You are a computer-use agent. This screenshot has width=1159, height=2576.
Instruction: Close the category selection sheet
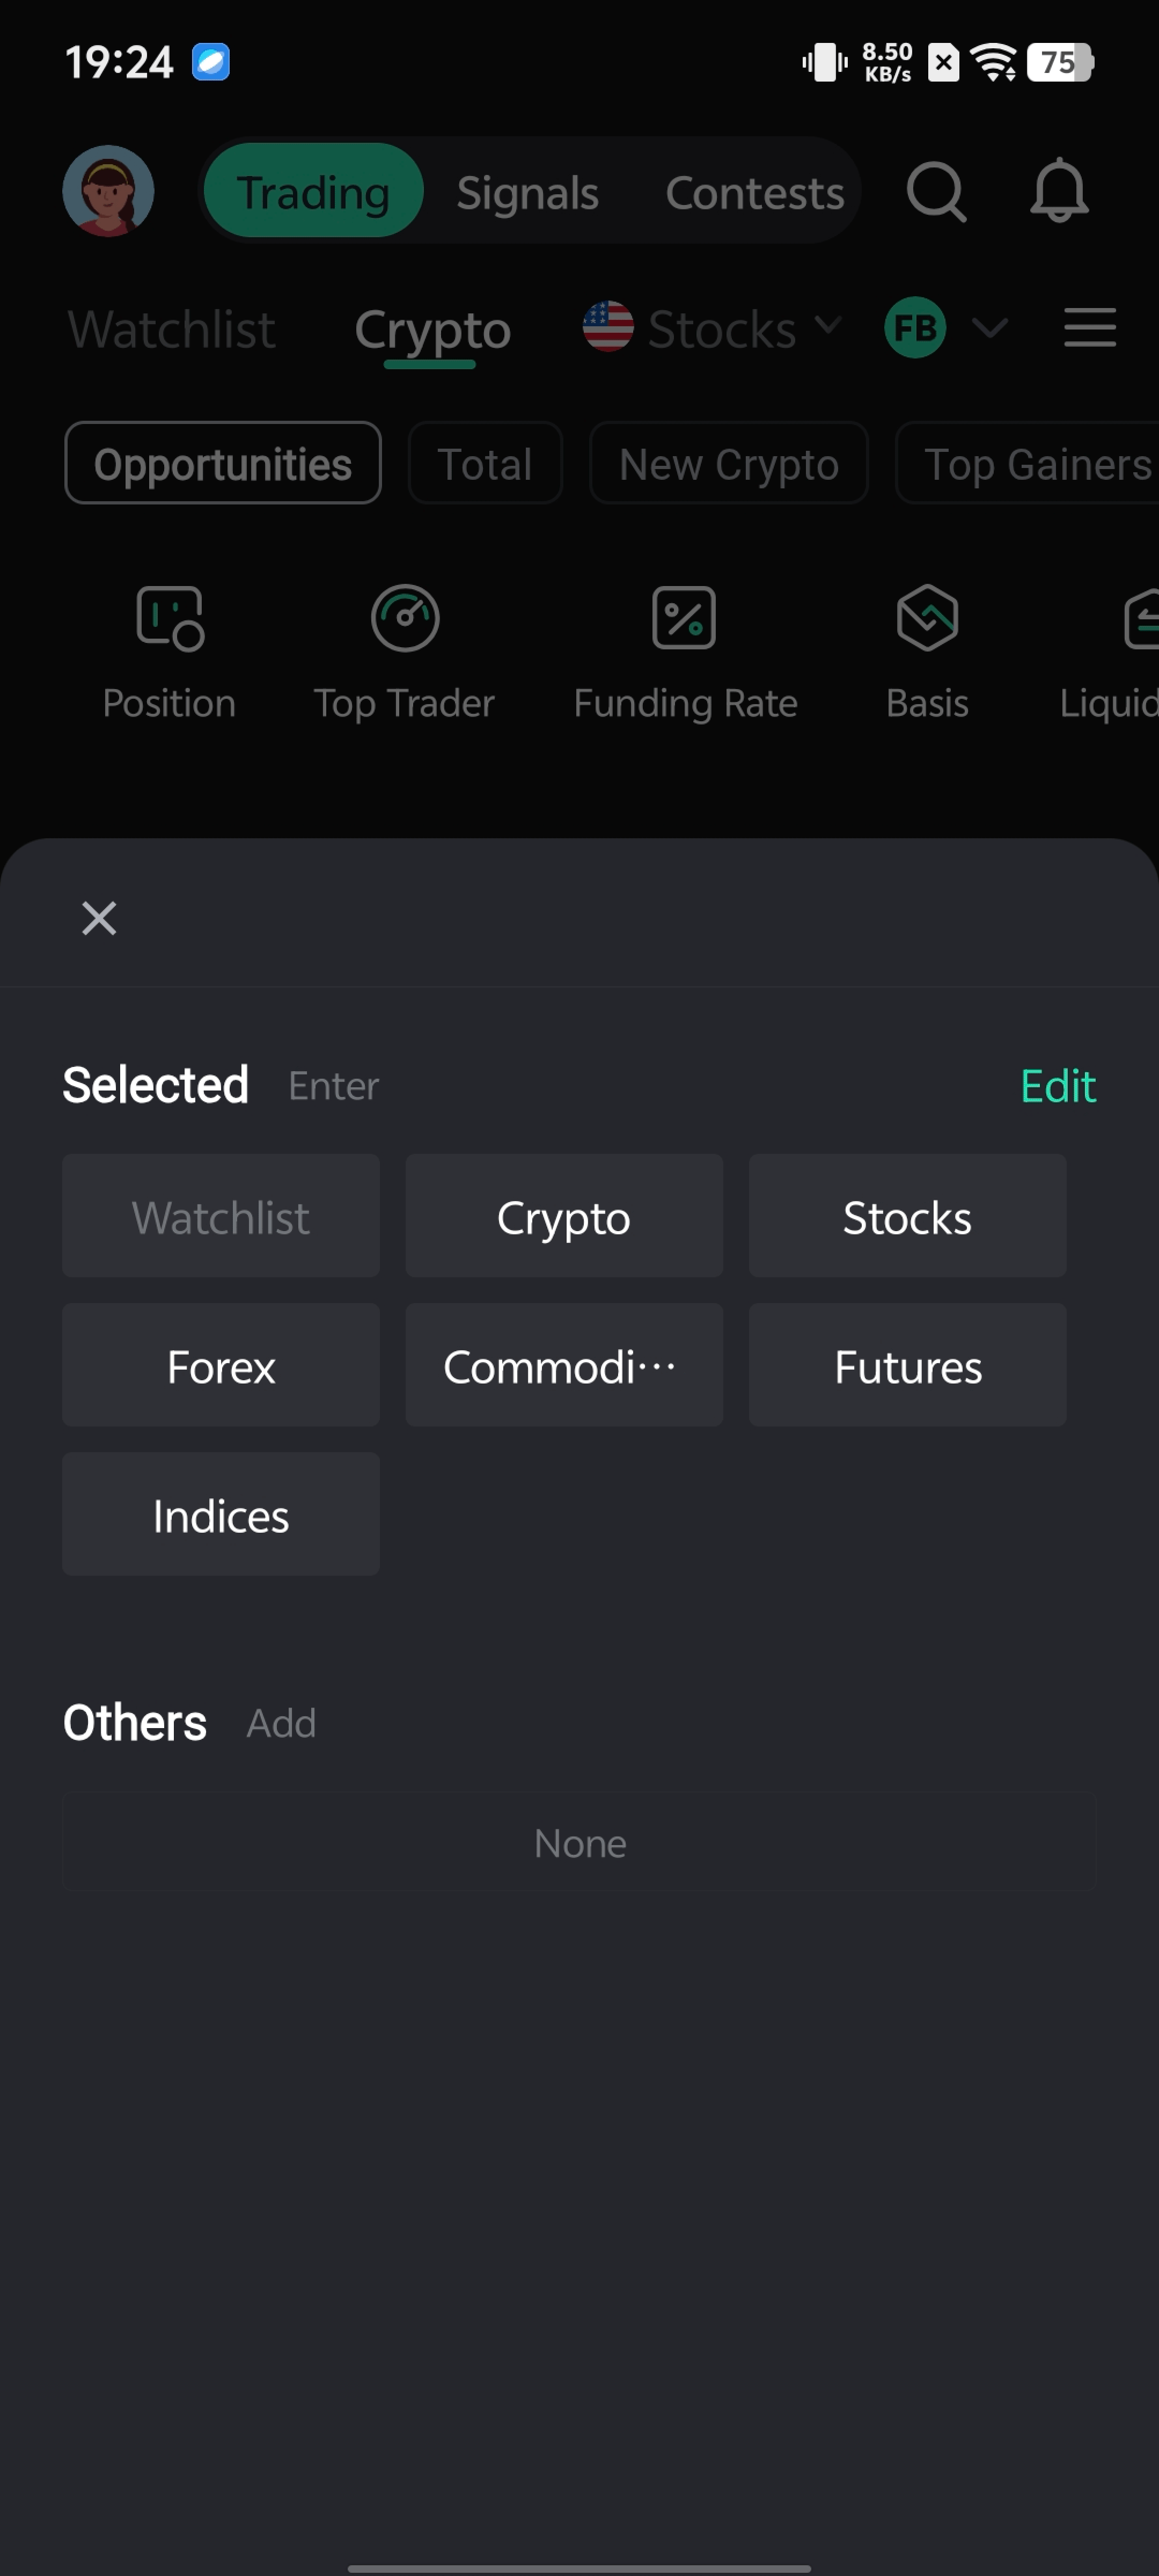click(x=99, y=918)
